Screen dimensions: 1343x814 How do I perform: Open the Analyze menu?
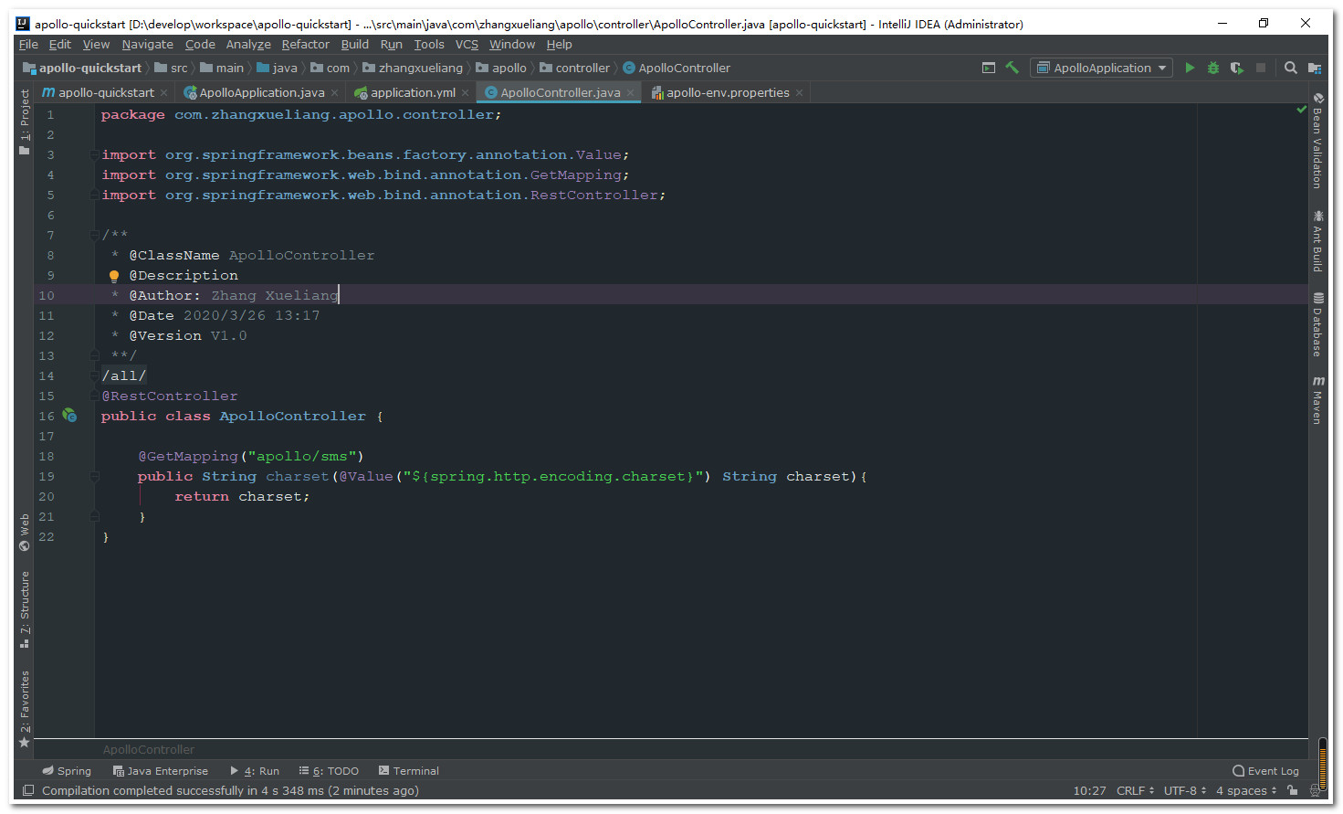pyautogui.click(x=248, y=44)
